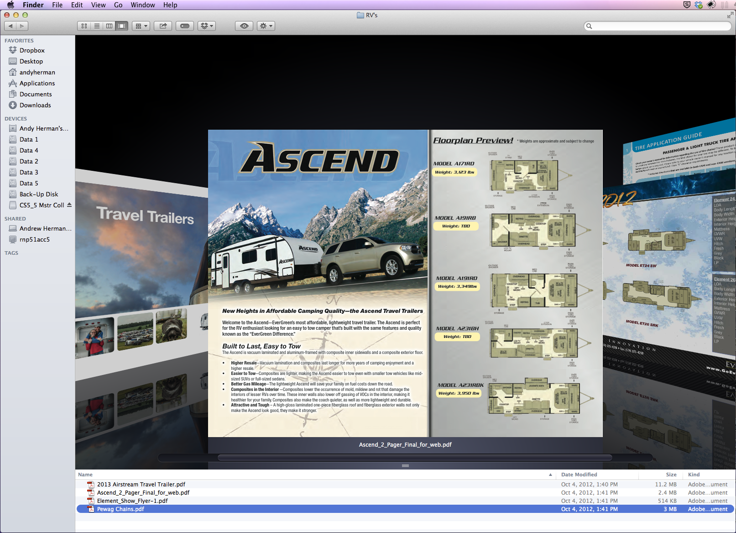Viewport: 736px width, 533px height.
Task: Toggle Quick Look with the eye button
Action: tap(244, 26)
